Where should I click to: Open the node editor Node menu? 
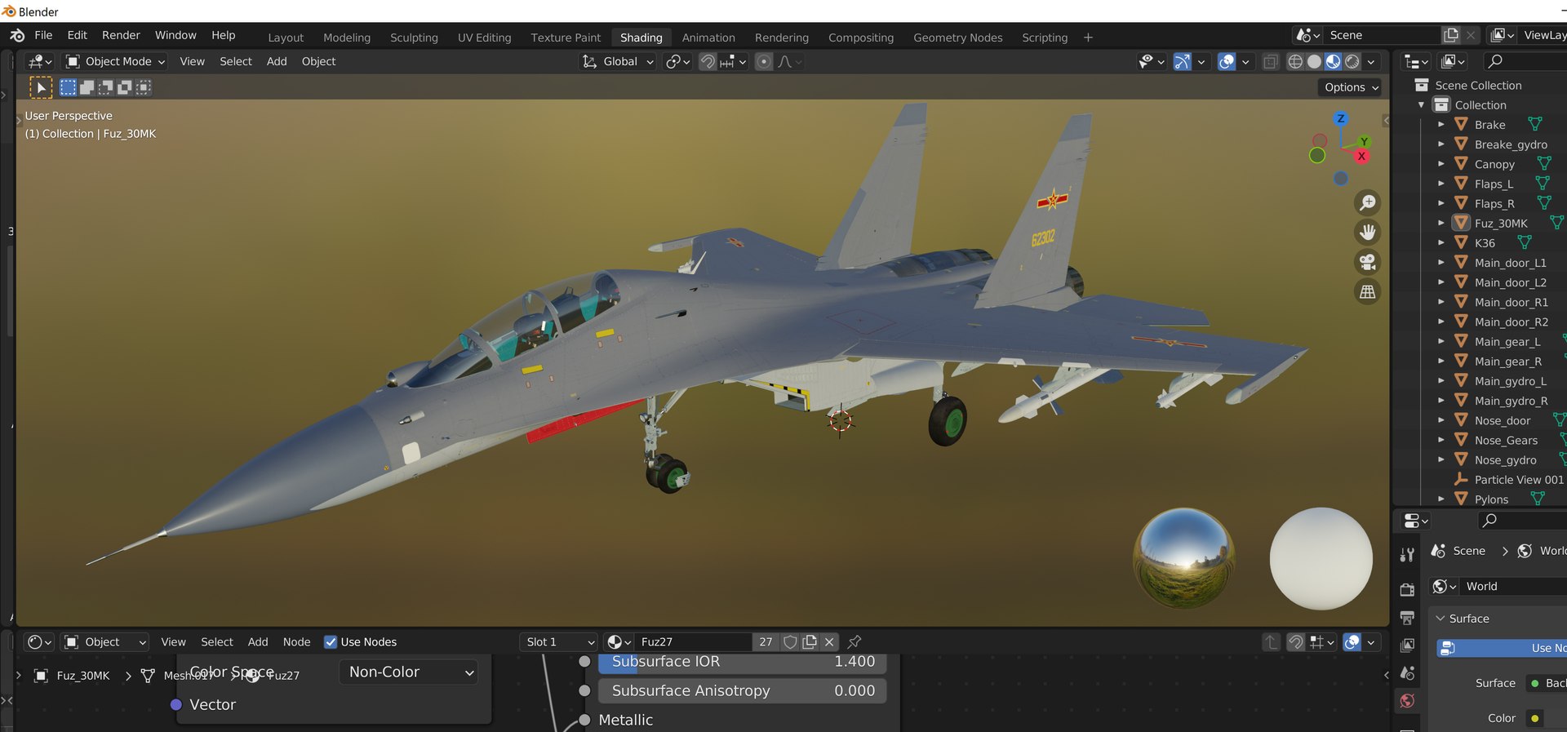pyautogui.click(x=296, y=642)
